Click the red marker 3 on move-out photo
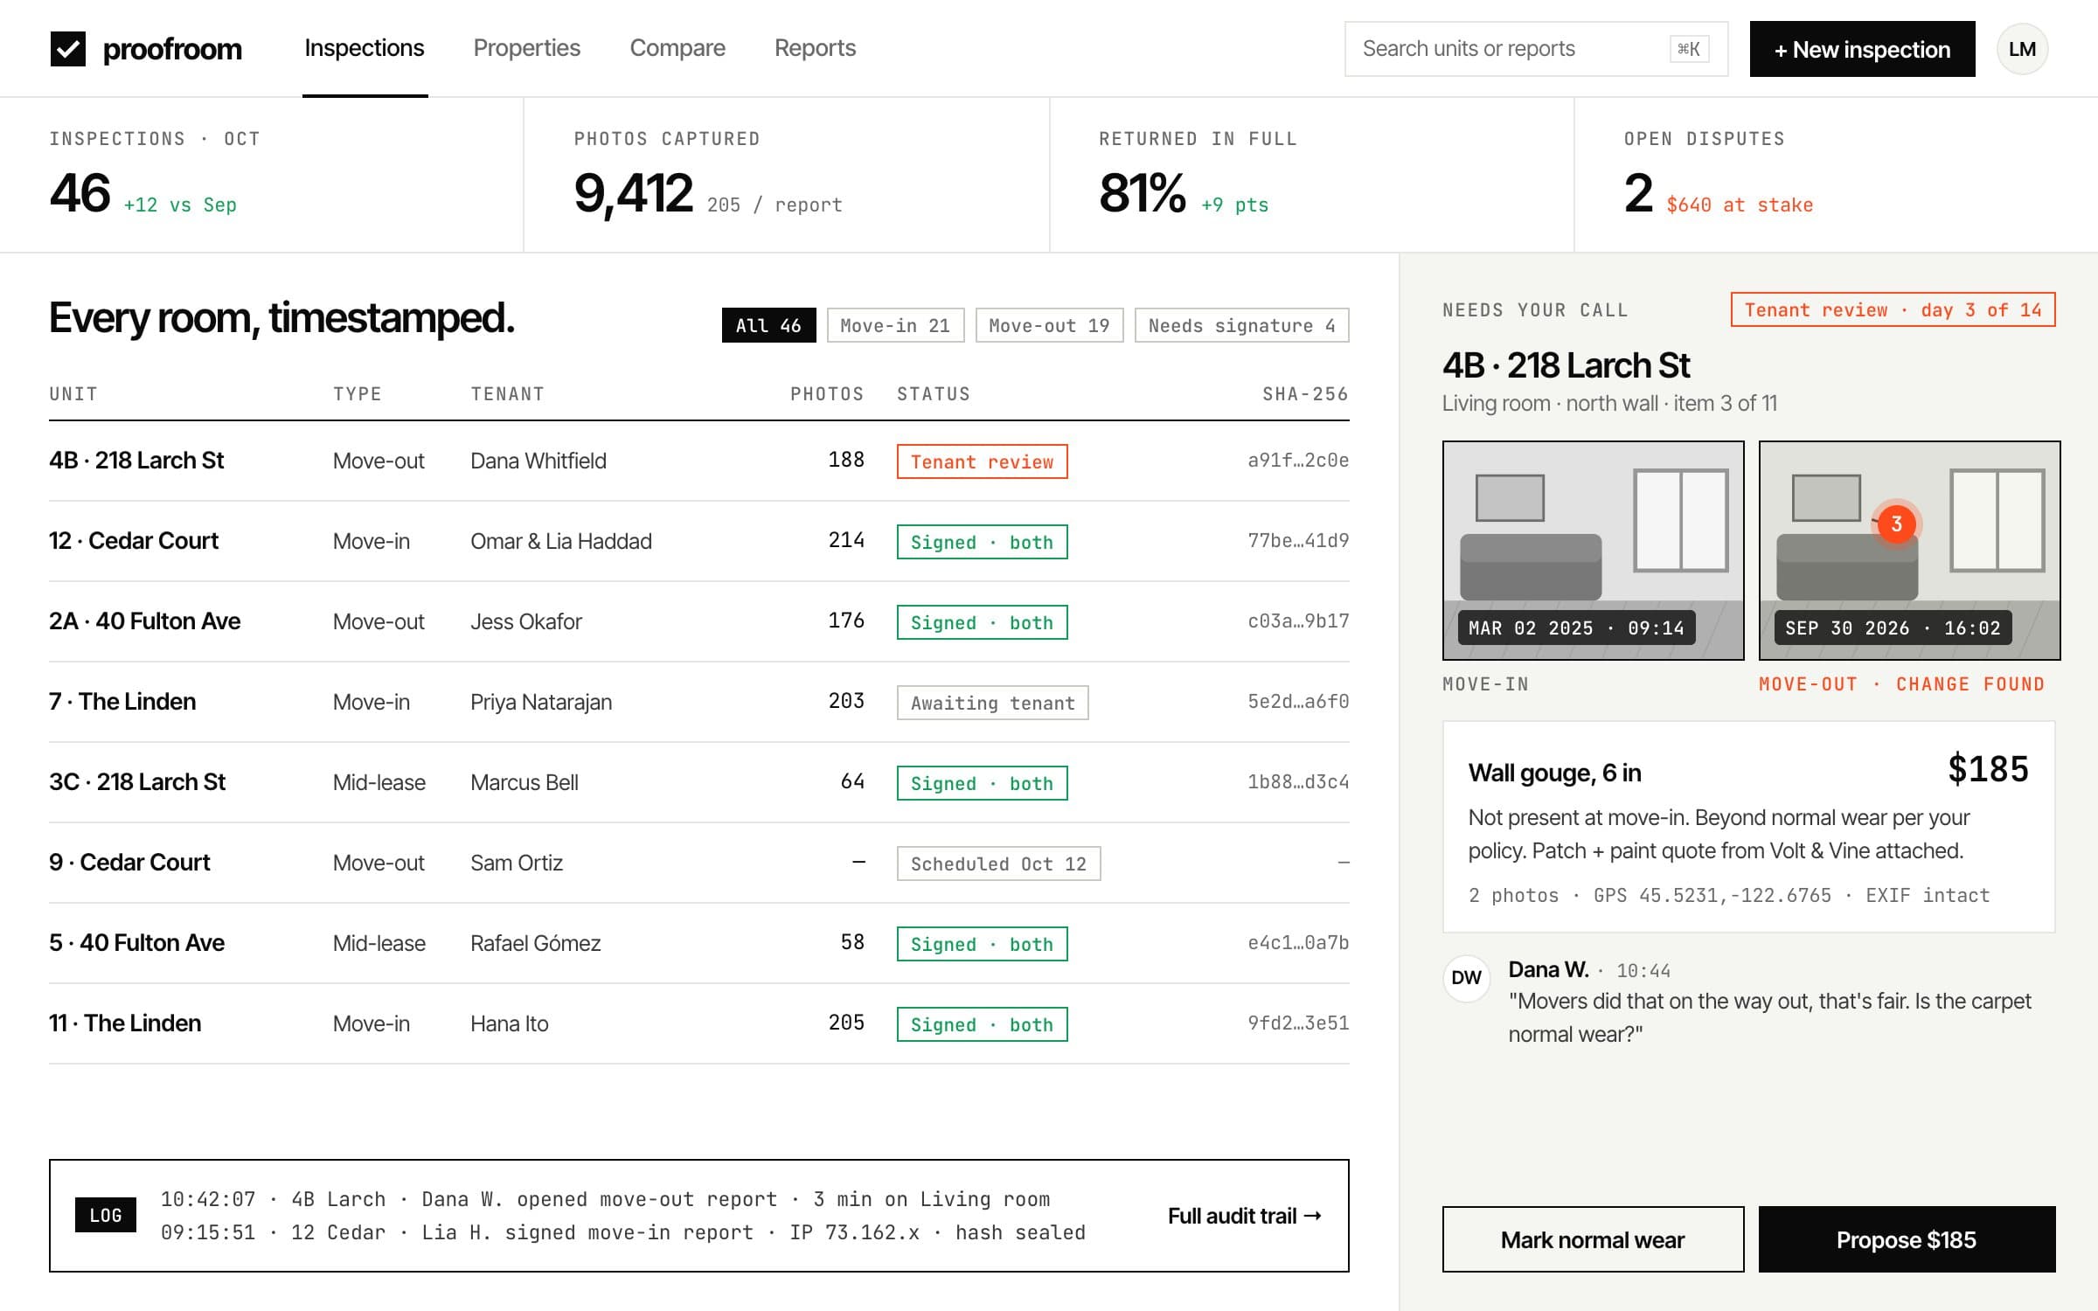Viewport: 2098px width, 1311px height. pyautogui.click(x=1896, y=524)
